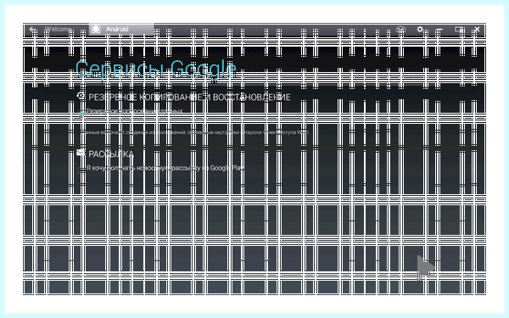Close the emulator window
The image size is (509, 318).
477,30
